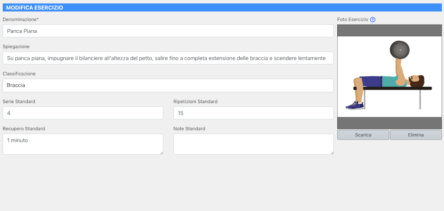Focus the Denominazione field containing Panca Piana
444x211 pixels.
click(168, 31)
